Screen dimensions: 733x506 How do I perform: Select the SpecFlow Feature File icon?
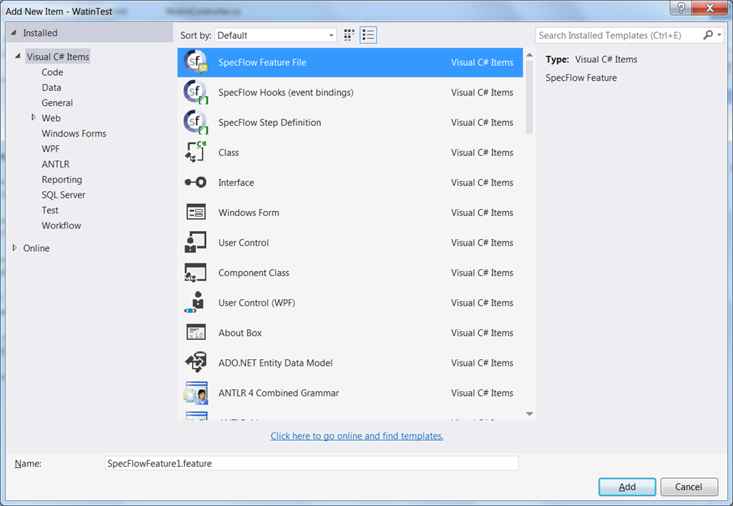(x=195, y=62)
